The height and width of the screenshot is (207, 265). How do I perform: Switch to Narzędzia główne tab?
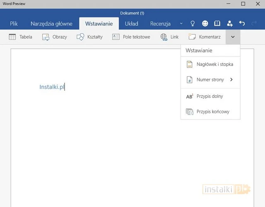click(51, 24)
